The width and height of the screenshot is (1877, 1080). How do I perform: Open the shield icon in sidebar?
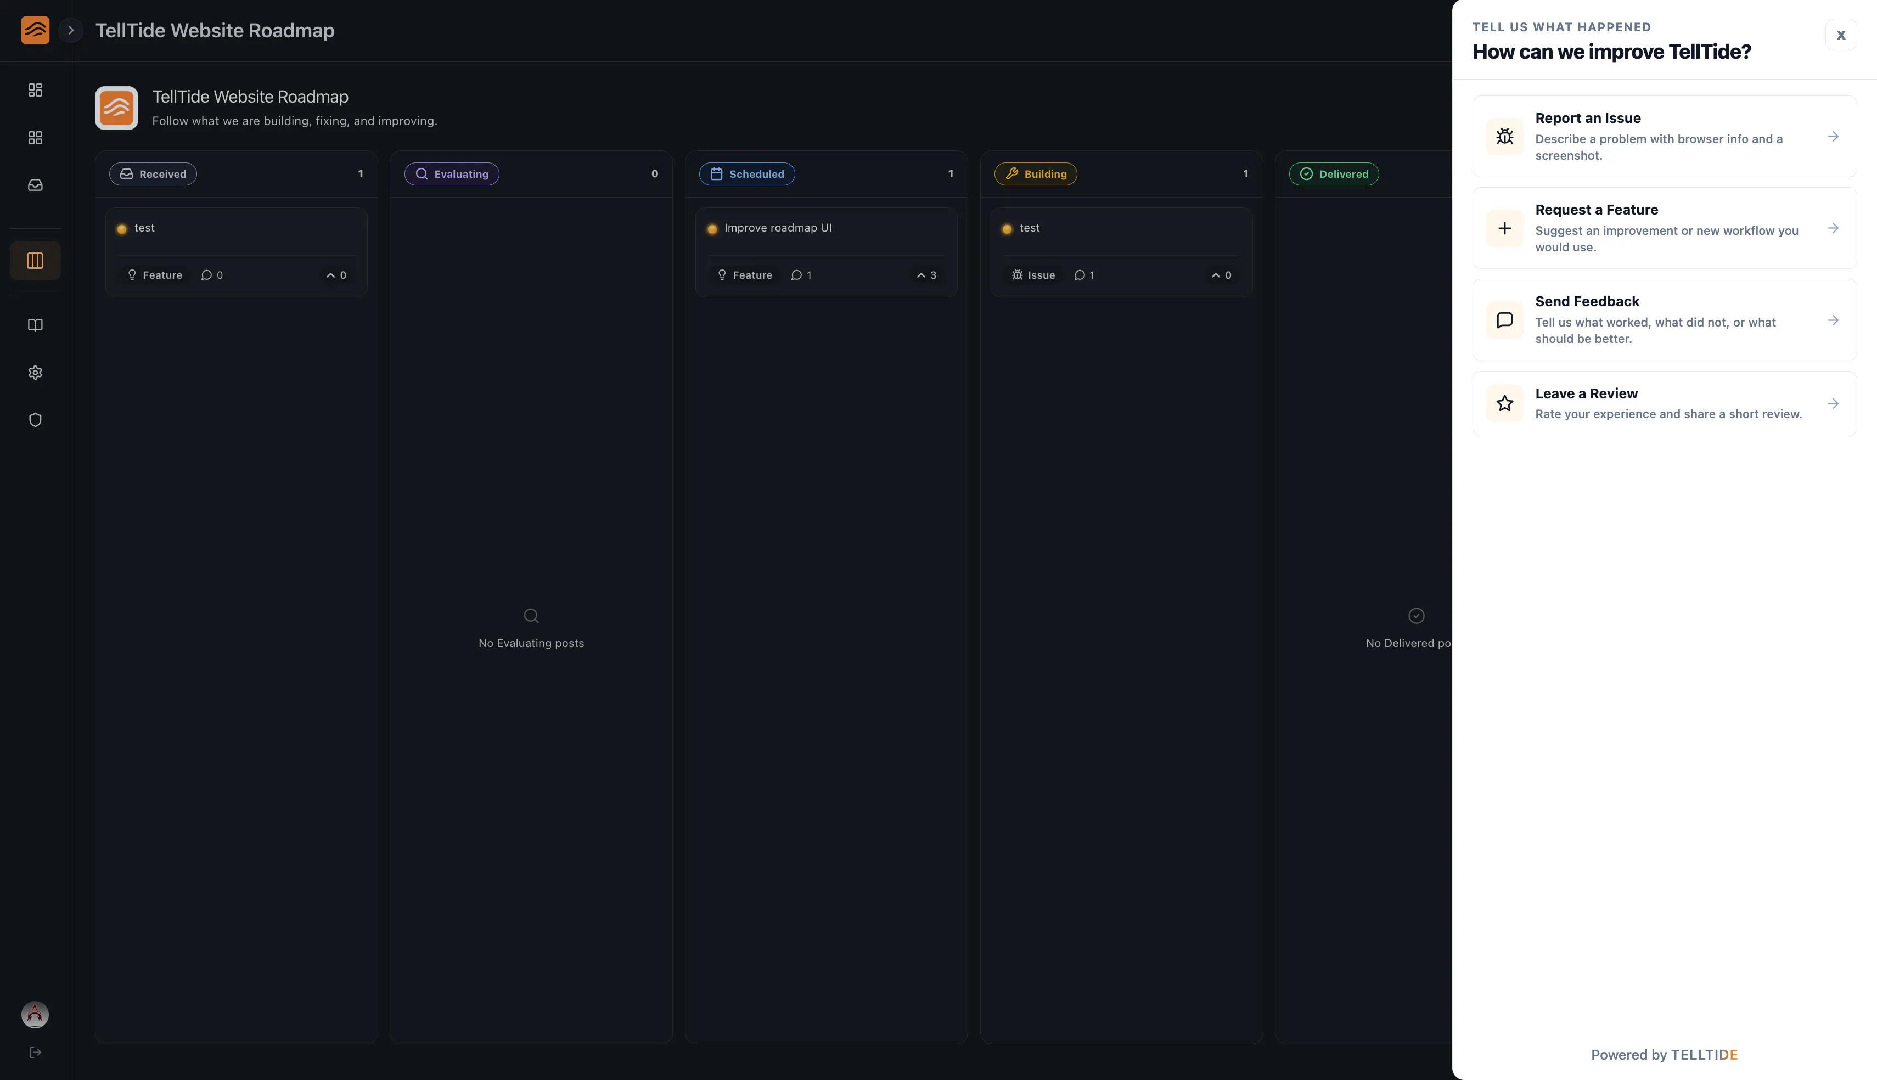35,420
